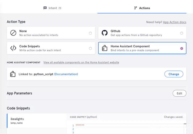Image resolution: width=193 pixels, height=134 pixels.
Task: Select the ikealights code snippet entry
Action: tap(37, 121)
